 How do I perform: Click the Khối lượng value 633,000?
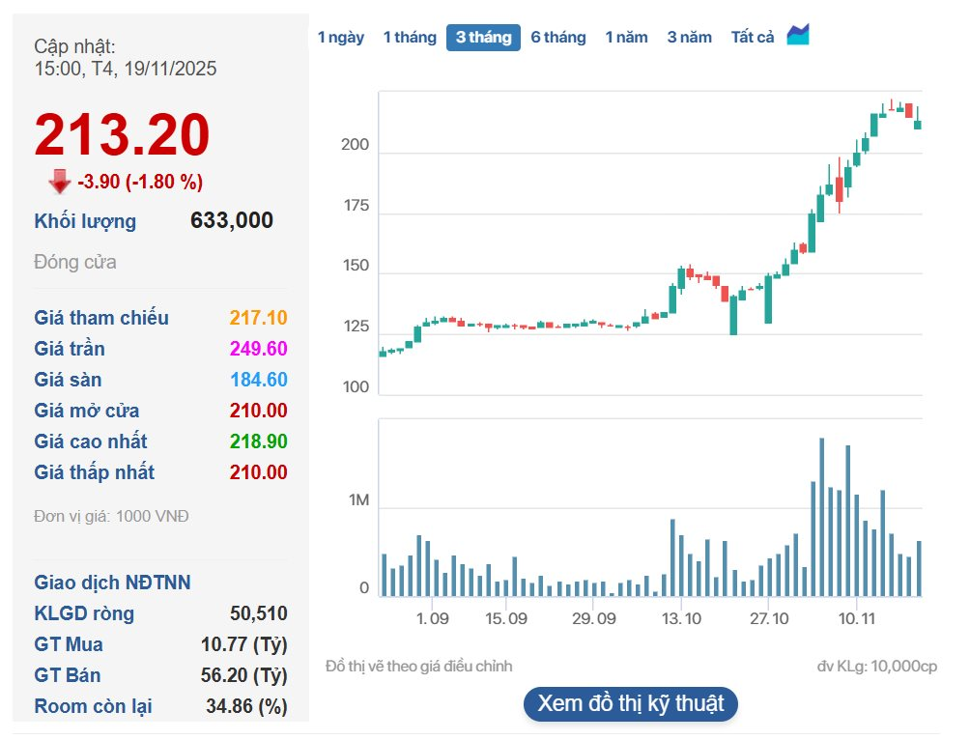click(x=232, y=221)
